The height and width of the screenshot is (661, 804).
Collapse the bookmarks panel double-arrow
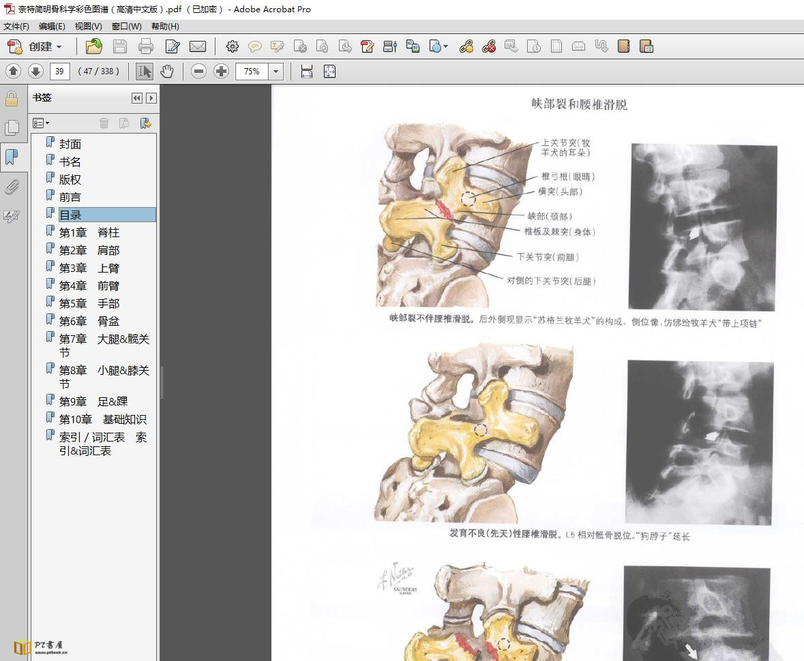[x=136, y=98]
